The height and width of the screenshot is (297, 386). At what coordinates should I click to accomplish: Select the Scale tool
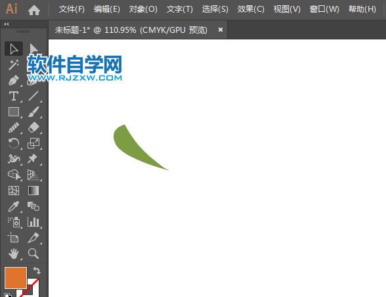click(33, 143)
